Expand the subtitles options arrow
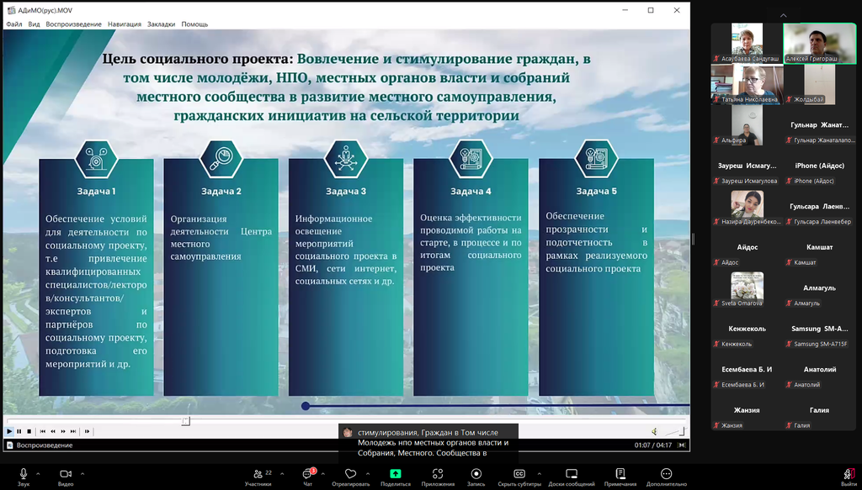 [540, 474]
